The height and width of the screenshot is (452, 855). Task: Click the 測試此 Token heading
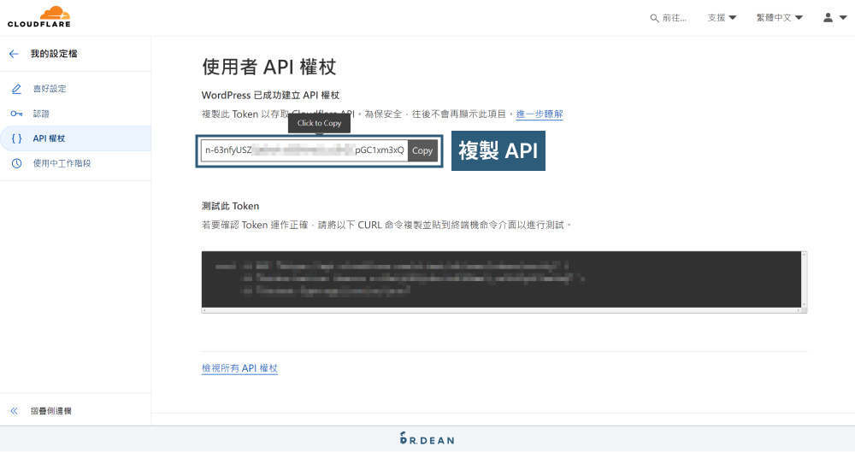point(230,206)
